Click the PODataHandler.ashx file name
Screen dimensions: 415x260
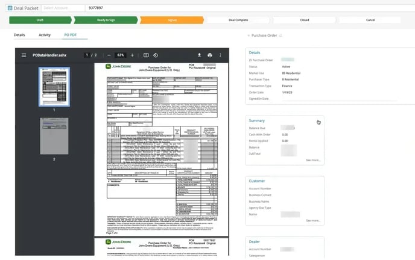tap(49, 55)
